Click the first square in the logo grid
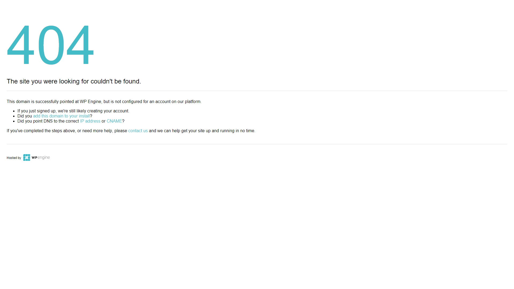Screen dimensions: 514x289 click(24, 156)
